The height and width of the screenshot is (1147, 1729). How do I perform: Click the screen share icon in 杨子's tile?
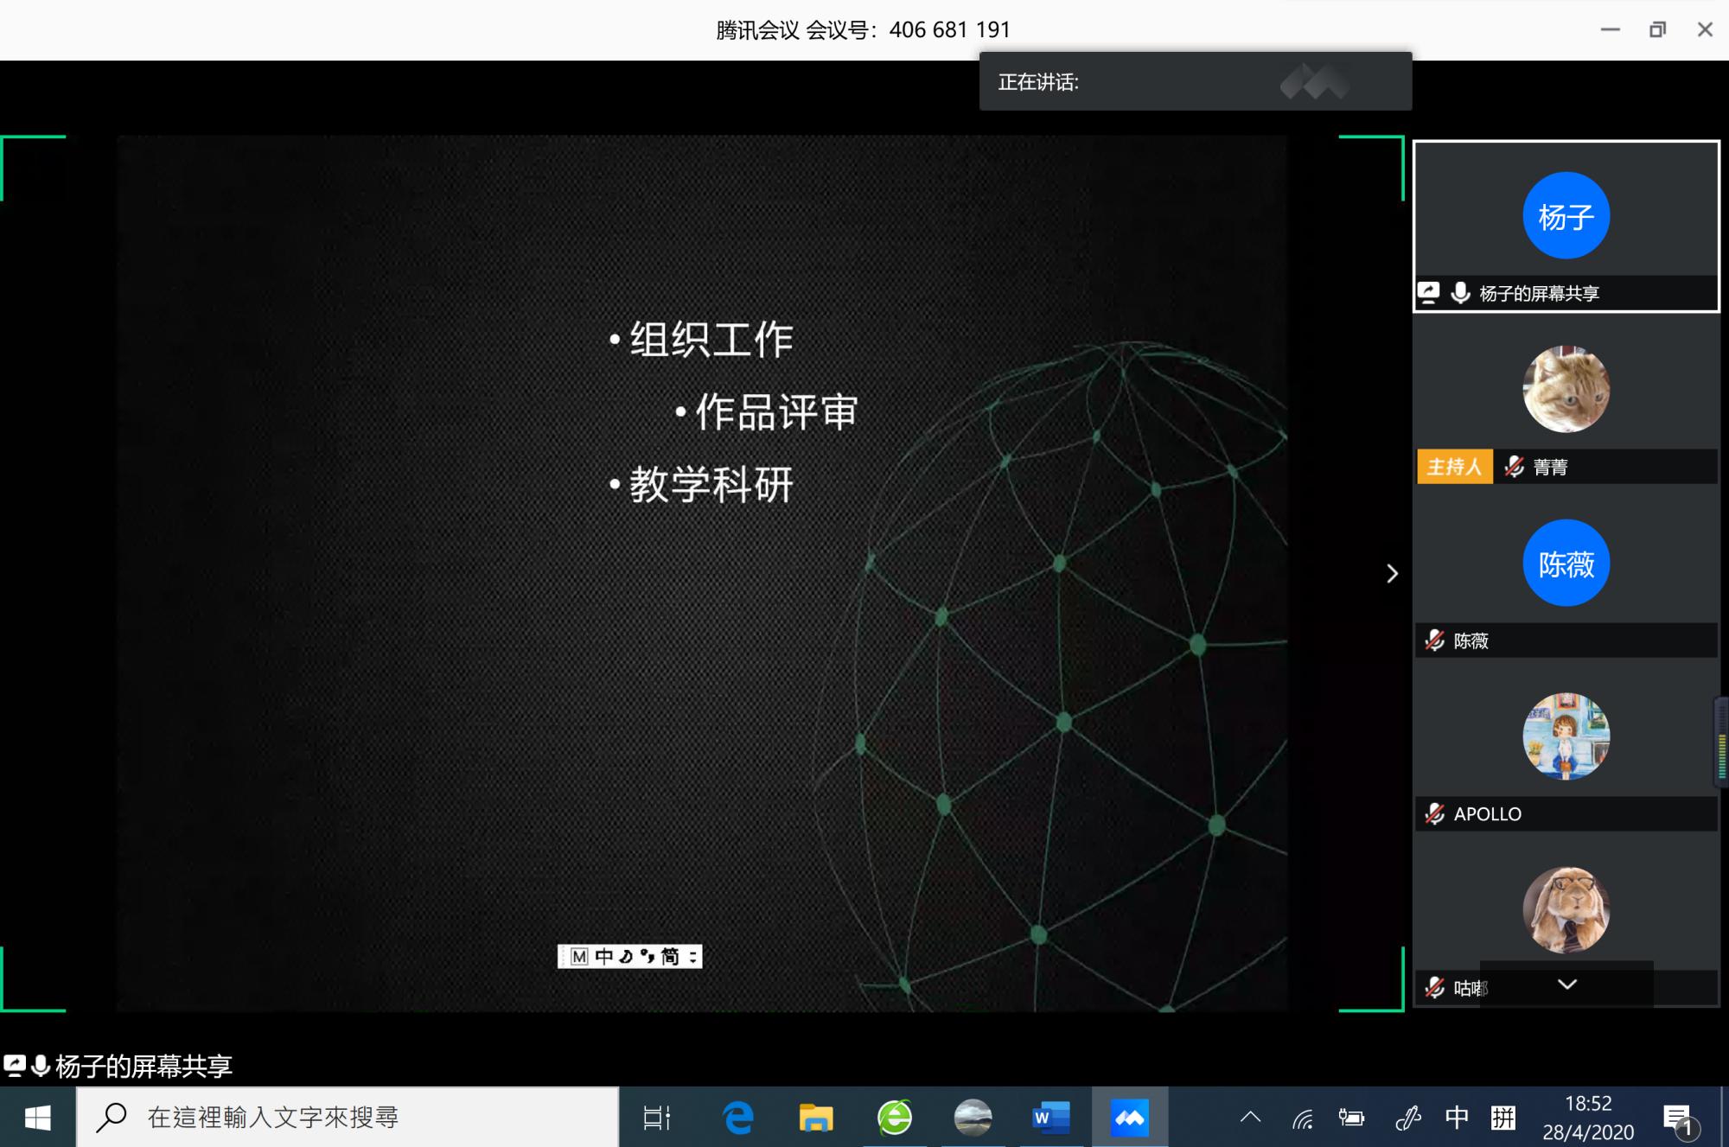click(x=1429, y=293)
